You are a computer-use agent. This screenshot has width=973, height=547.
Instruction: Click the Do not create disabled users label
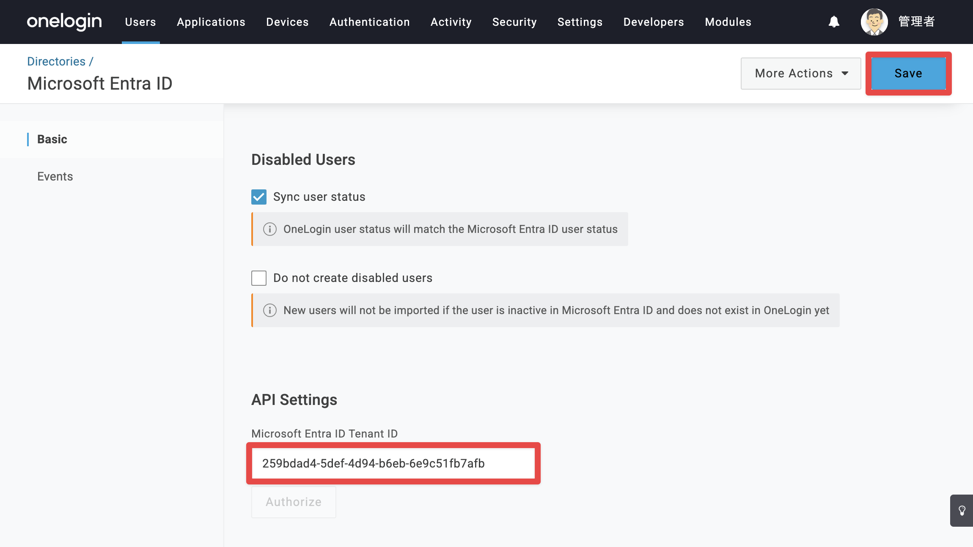click(353, 278)
